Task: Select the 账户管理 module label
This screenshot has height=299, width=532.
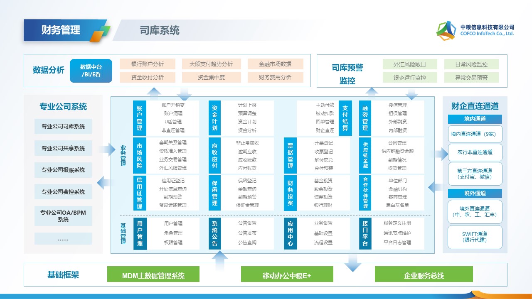Action: (139, 118)
